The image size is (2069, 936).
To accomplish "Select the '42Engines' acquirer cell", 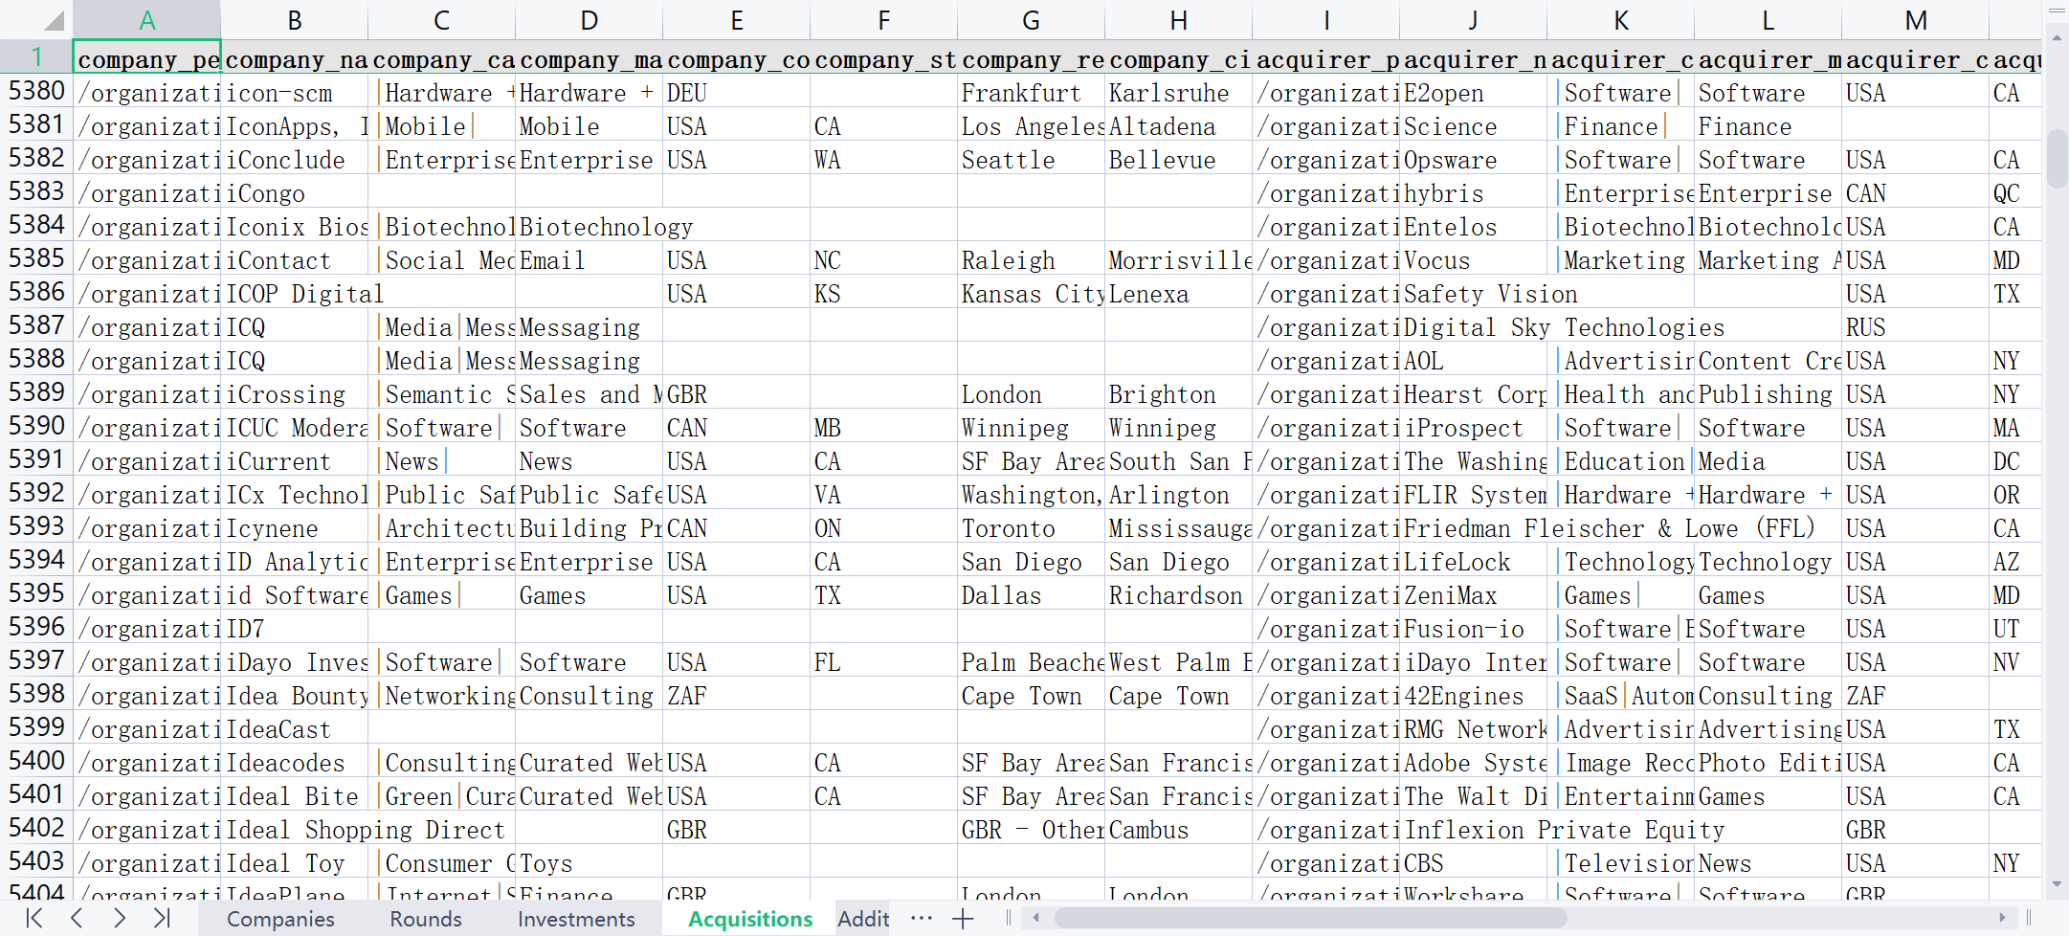I will pyautogui.click(x=1474, y=696).
